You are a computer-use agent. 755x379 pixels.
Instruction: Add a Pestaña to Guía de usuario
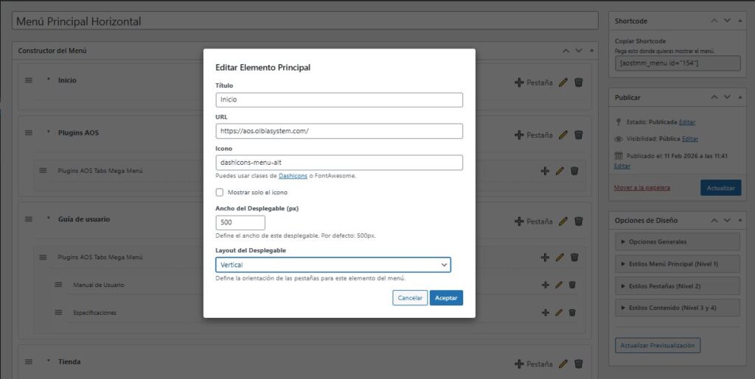534,221
